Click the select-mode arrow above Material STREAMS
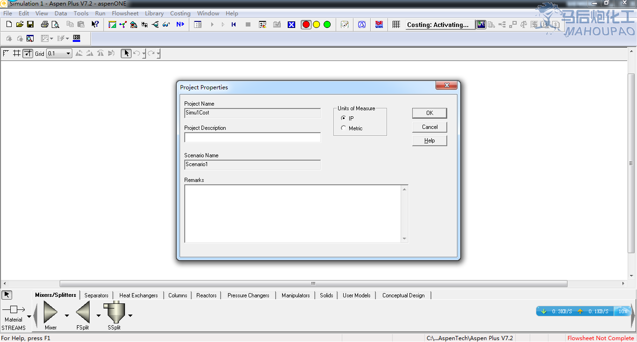Screen dimensions: 637x342 point(7,295)
